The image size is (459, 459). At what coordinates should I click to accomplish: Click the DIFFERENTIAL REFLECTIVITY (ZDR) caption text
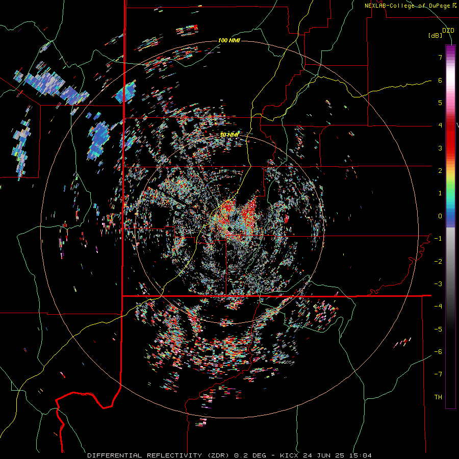(x=159, y=455)
